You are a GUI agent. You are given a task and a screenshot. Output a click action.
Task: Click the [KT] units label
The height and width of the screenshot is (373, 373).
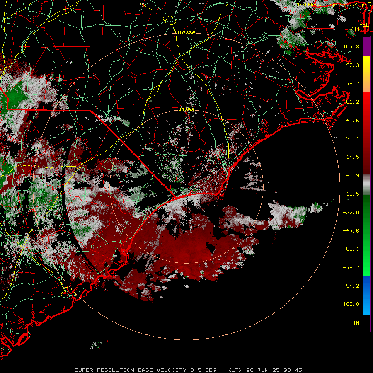pos(354,29)
